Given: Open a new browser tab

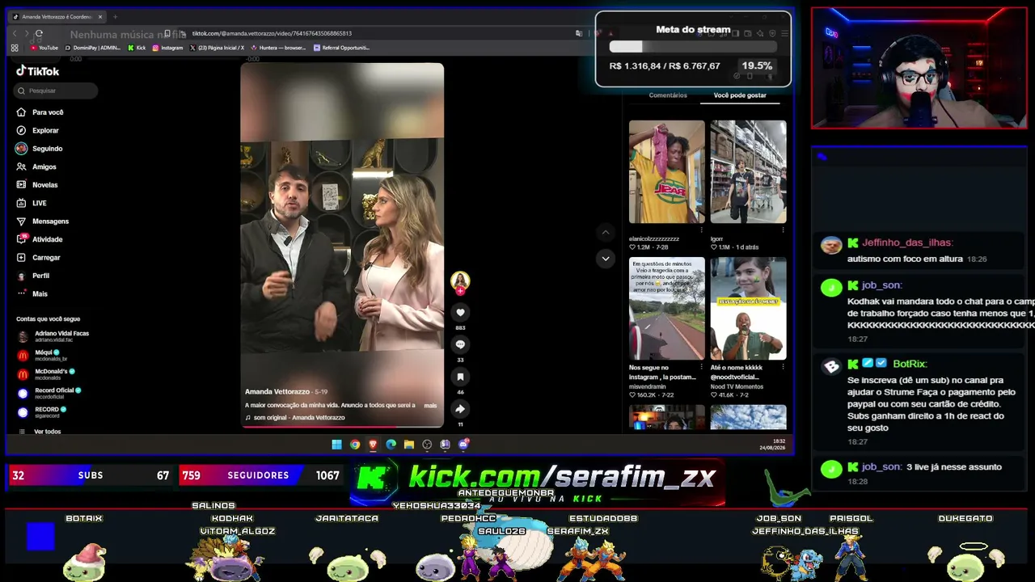Looking at the screenshot, I should click(x=115, y=17).
